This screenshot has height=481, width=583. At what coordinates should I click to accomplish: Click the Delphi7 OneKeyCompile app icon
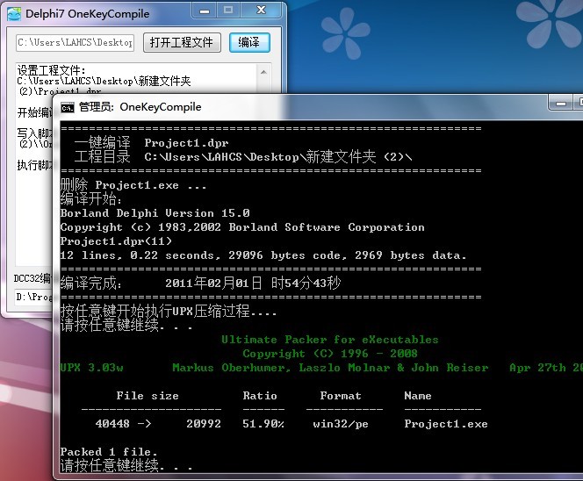tap(14, 14)
